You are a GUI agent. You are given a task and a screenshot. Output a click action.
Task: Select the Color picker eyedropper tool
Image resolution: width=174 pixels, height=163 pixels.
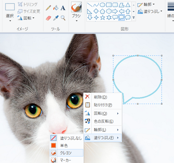click(56, 18)
